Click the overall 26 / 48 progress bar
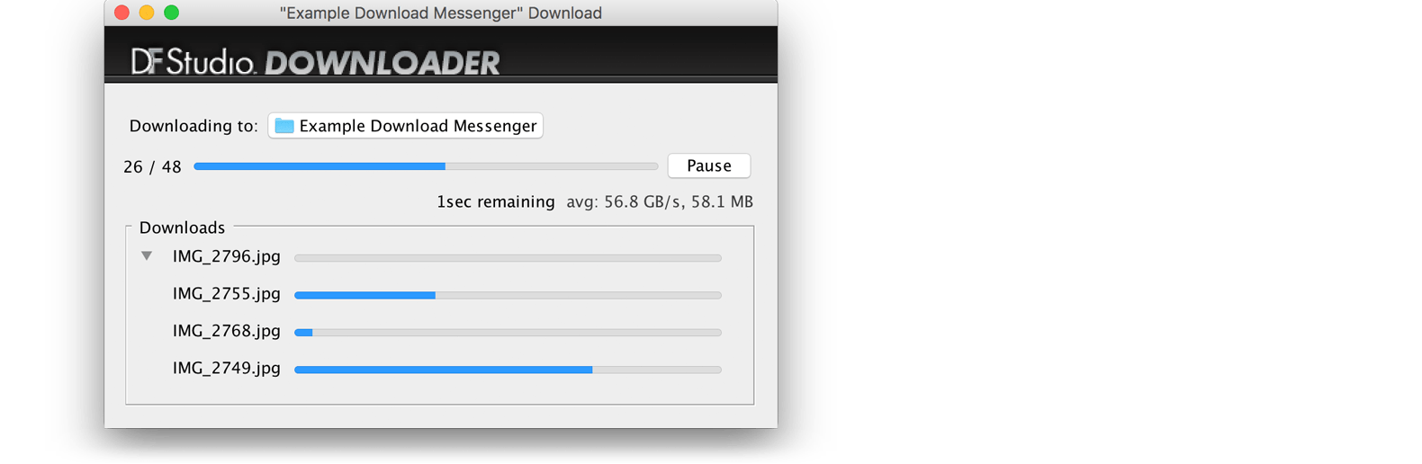 (x=426, y=166)
